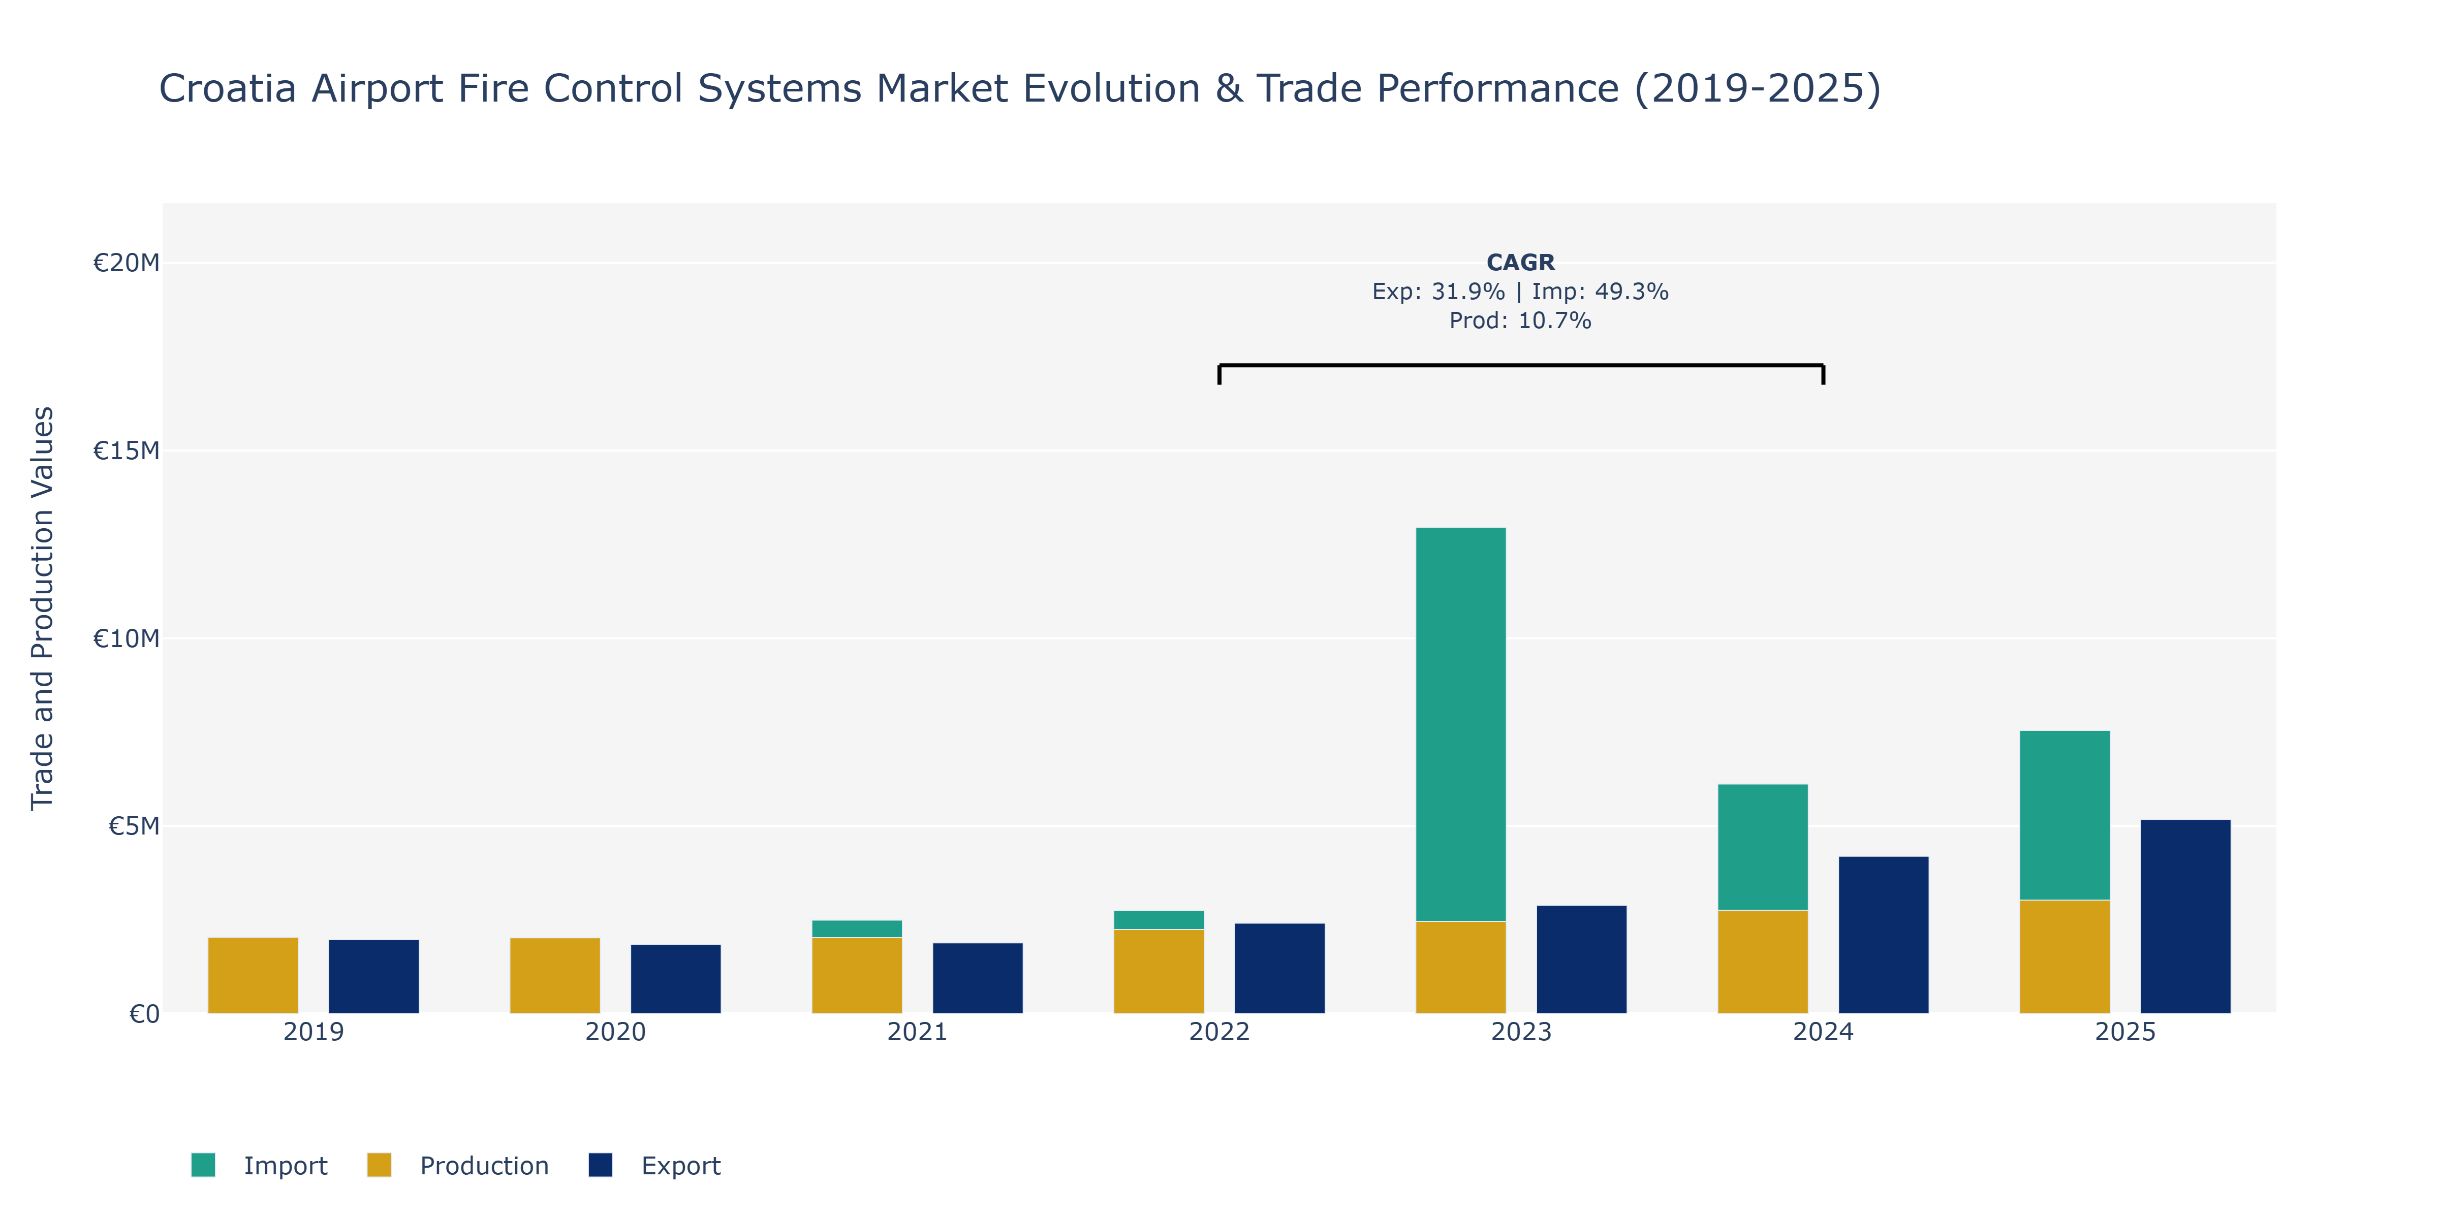Select the 2023 Export bar
2439x1219 pixels.
coord(1581,959)
